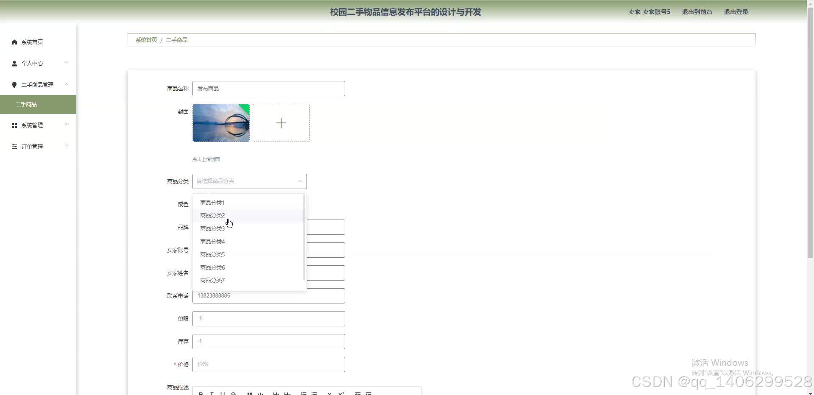Click the 请选择商品分类 select box
Image resolution: width=814 pixels, height=395 pixels.
250,181
